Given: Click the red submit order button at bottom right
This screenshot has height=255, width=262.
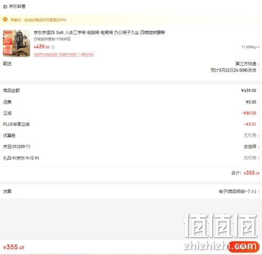Looking at the screenshot, I should 244,247.
